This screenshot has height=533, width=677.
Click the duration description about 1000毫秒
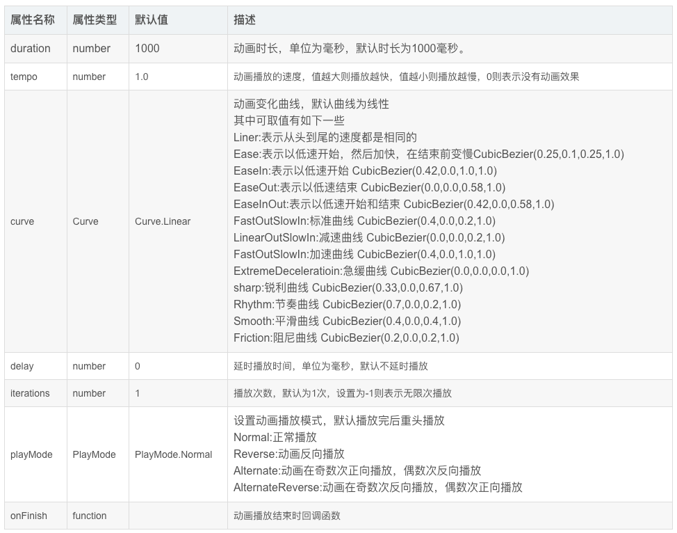click(350, 49)
